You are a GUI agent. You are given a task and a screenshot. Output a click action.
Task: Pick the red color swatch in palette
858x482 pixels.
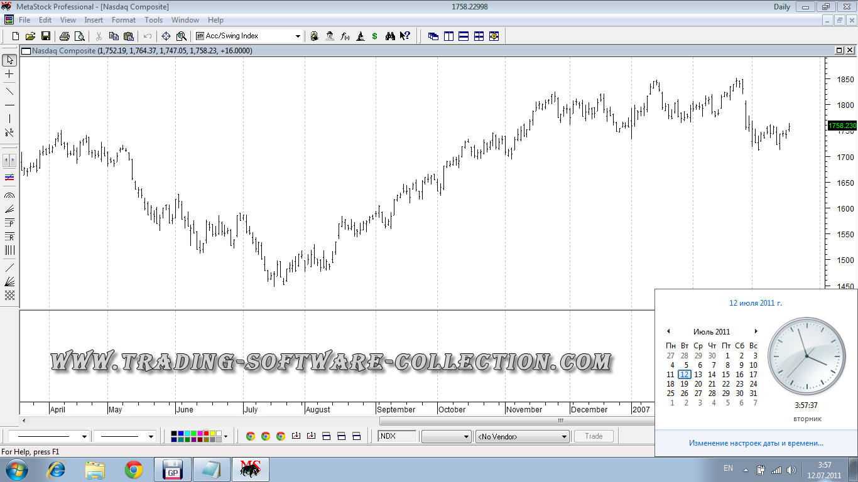point(207,433)
